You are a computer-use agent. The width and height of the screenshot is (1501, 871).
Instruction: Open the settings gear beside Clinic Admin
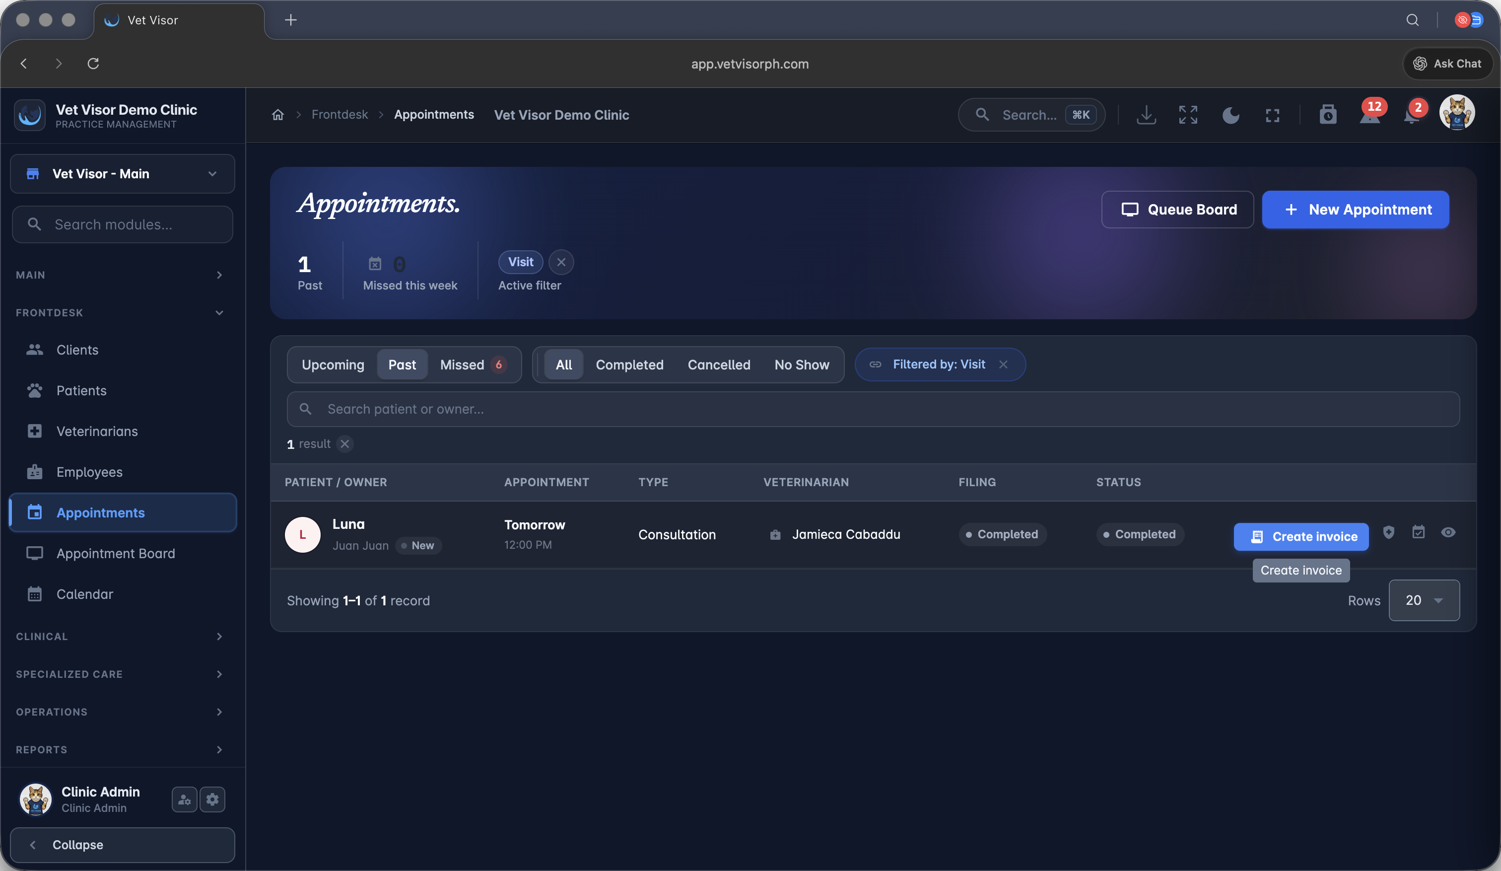tap(212, 799)
